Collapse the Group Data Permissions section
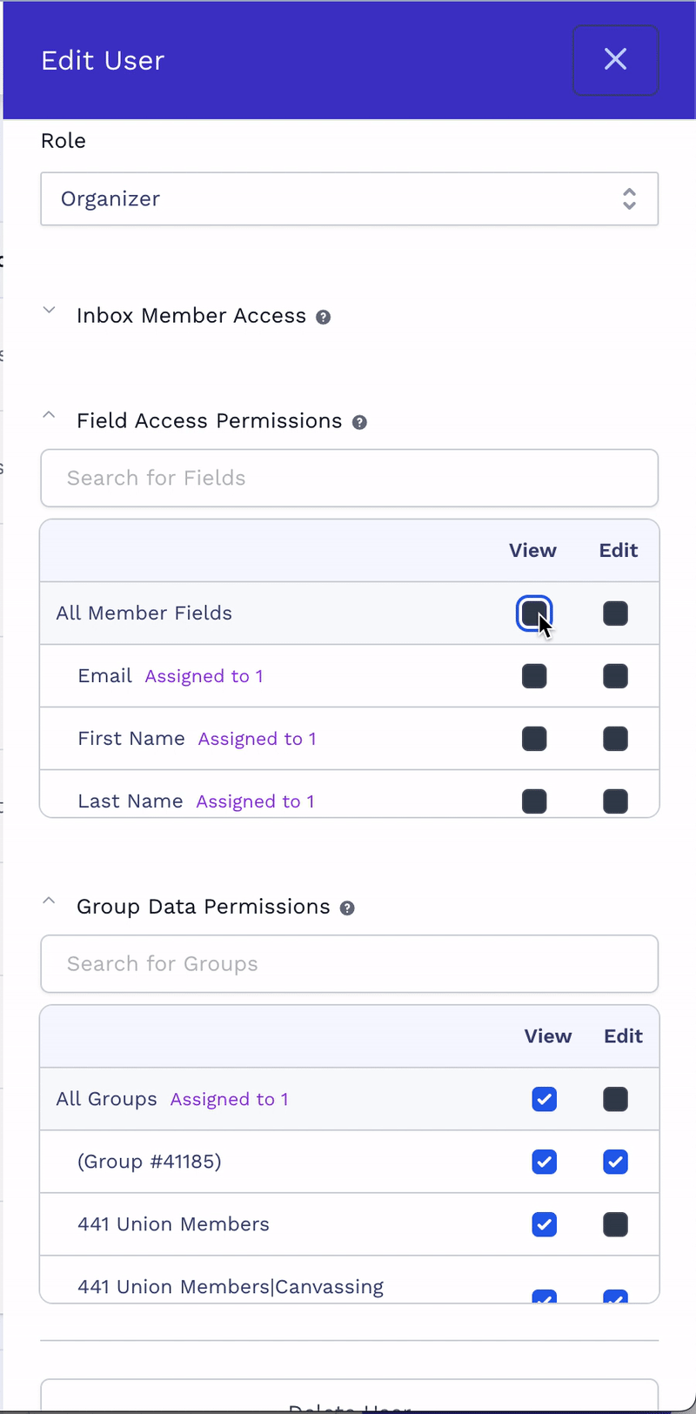 click(50, 901)
